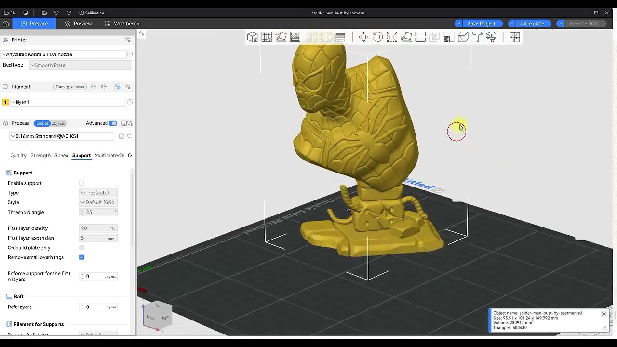Toggle On build plate only checkbox
The image size is (617, 347).
click(x=81, y=248)
